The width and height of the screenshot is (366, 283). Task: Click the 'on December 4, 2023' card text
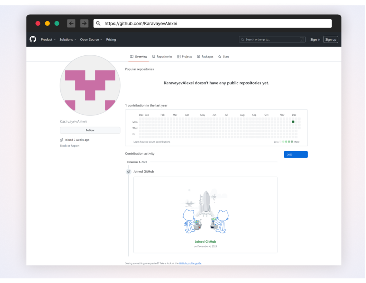point(206,246)
